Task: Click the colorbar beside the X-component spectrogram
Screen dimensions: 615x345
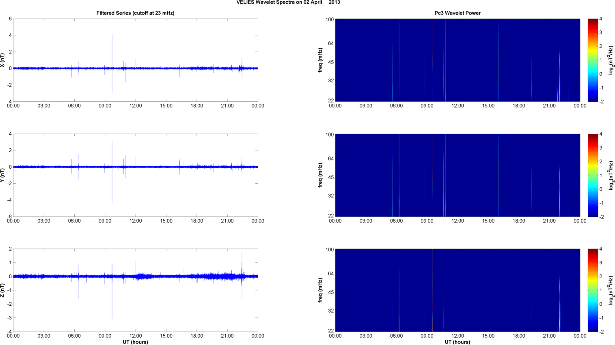Action: (x=593, y=60)
